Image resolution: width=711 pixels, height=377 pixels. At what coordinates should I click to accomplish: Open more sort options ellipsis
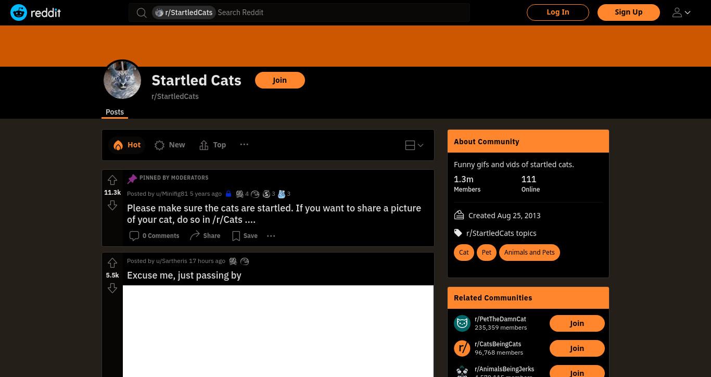point(244,144)
